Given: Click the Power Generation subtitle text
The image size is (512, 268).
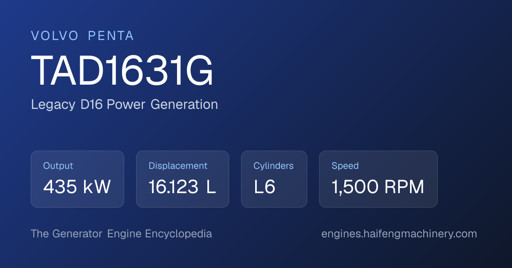Looking at the screenshot, I should coord(162,105).
